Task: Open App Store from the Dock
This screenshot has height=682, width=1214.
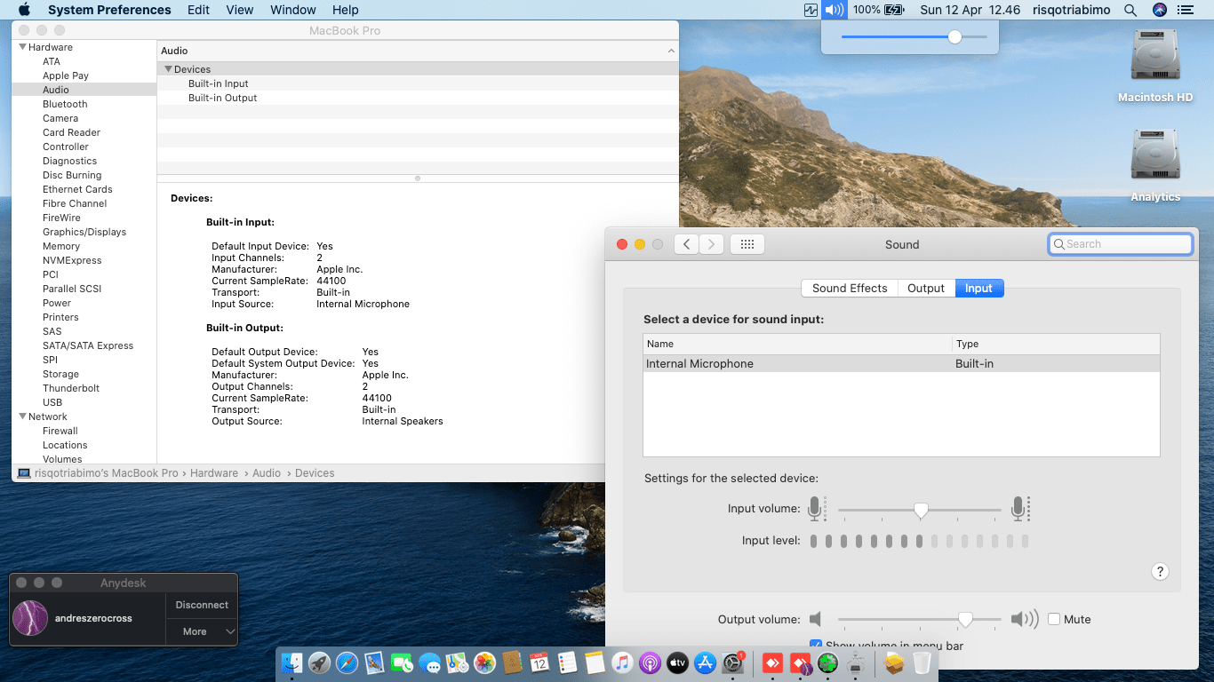Action: [x=705, y=662]
